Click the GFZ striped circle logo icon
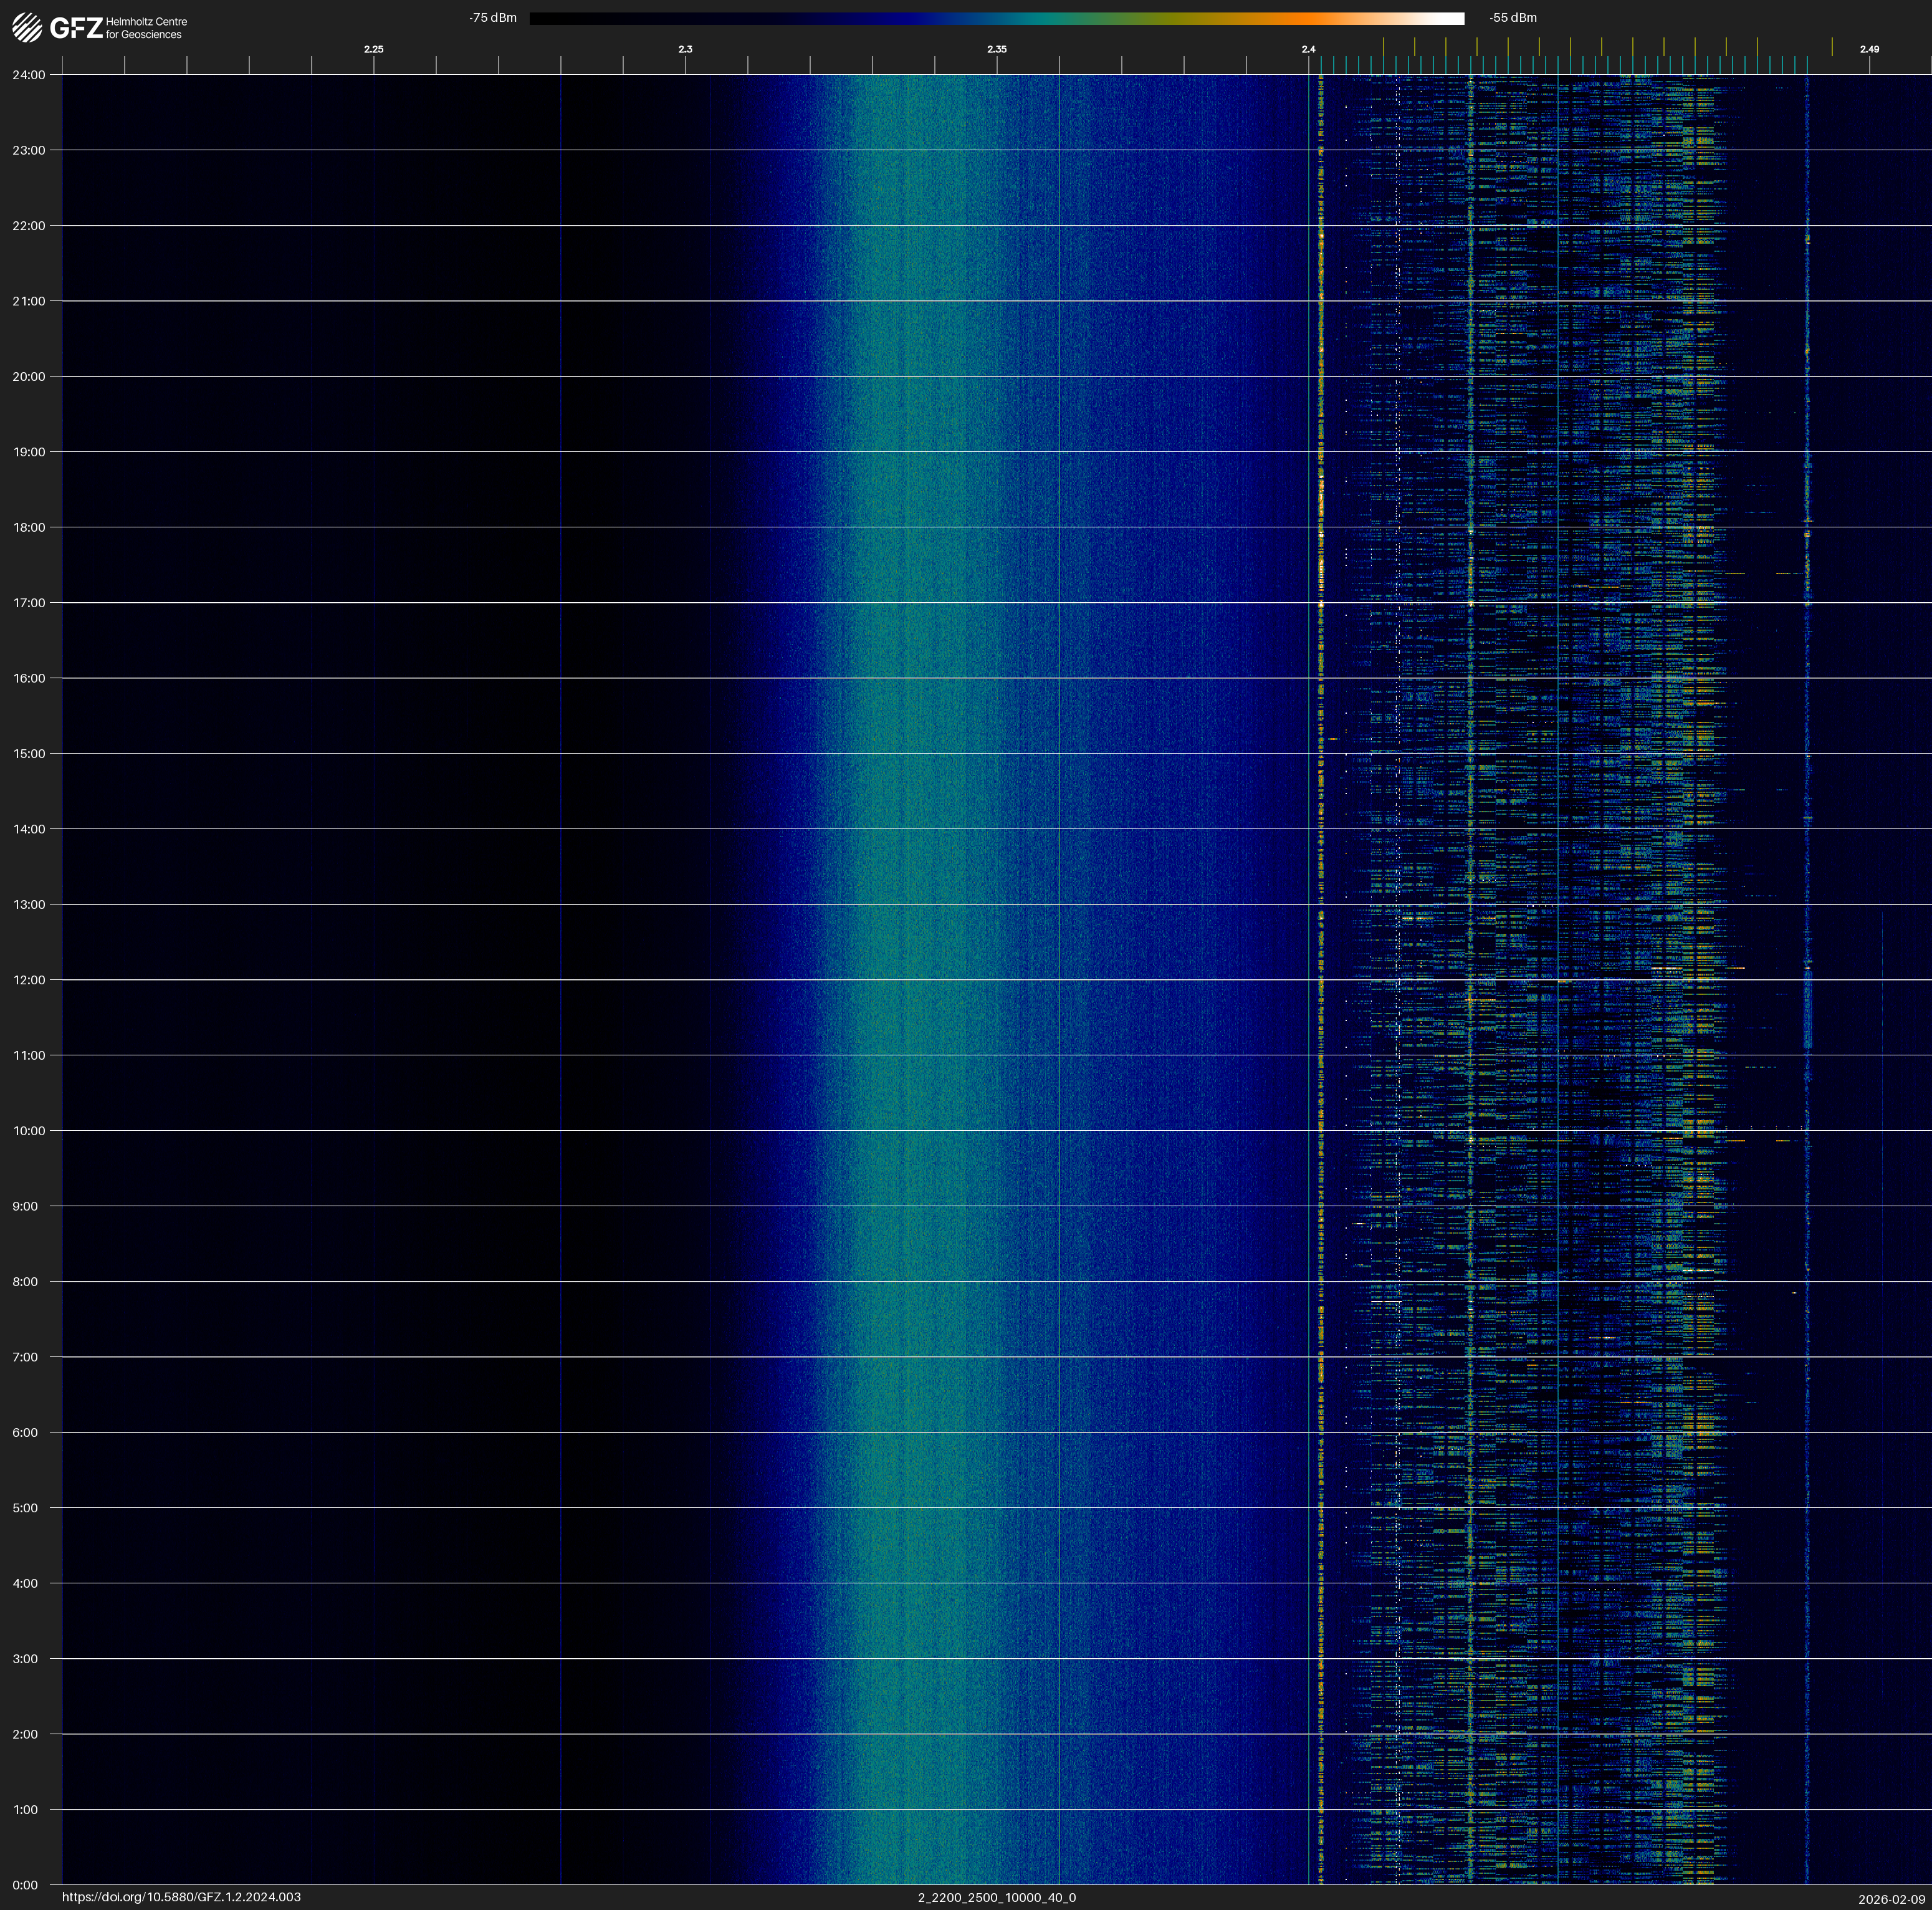The width and height of the screenshot is (1932, 1910). click(x=27, y=28)
